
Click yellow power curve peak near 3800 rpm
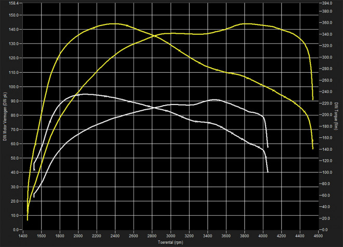coord(245,23)
